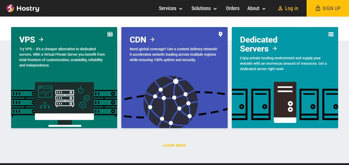Expand the About dropdown chevron
349x165 pixels.
point(264,9)
